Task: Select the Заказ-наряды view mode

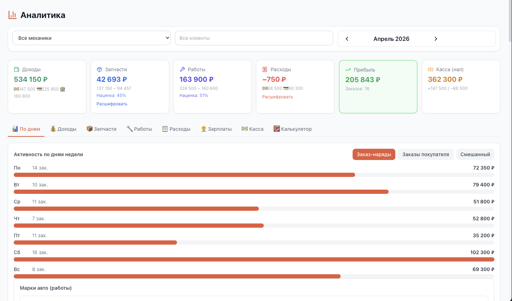Action: click(374, 154)
